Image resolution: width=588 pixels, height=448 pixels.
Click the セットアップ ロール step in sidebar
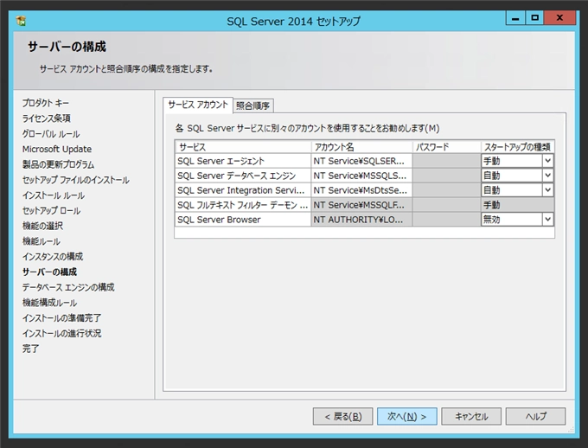click(x=51, y=210)
